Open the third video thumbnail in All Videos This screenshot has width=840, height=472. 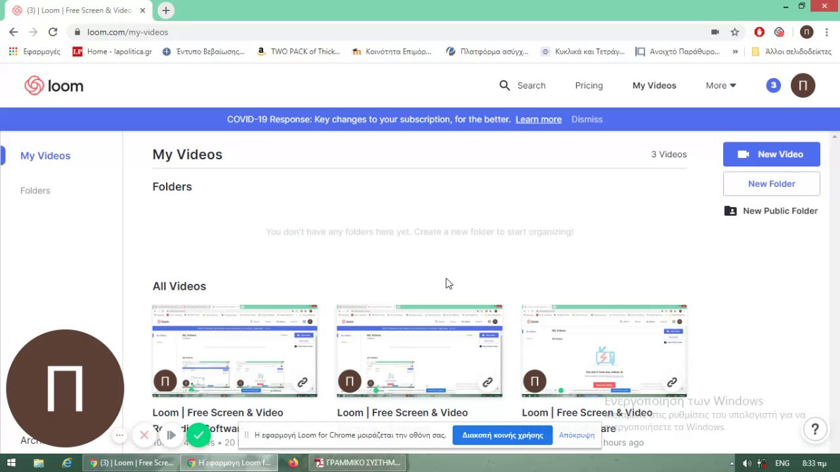click(604, 351)
